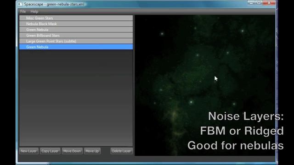
Task: Select the Misc Green Stars layer
Action: [x=76, y=18]
